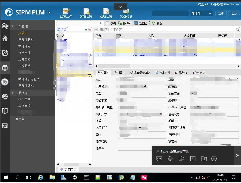Switch to the 技术文件 tab
241x183 pixels.
[163, 73]
